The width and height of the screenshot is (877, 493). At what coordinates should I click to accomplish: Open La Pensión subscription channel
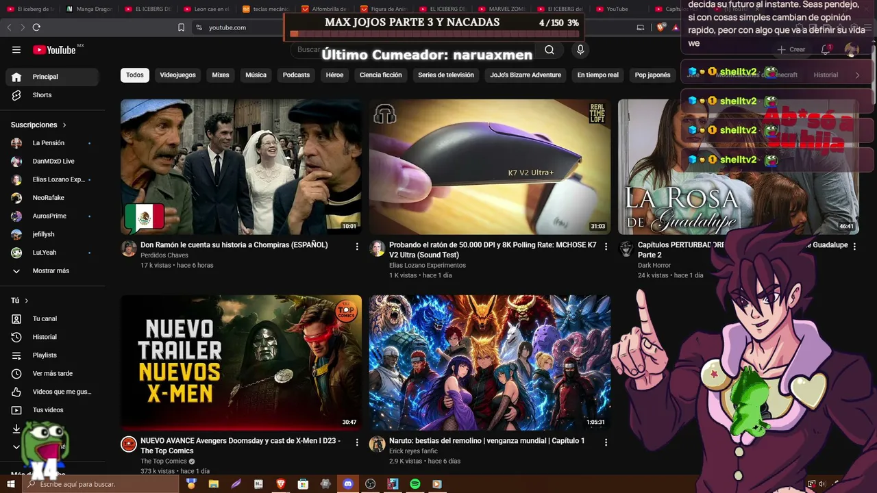[x=53, y=143]
